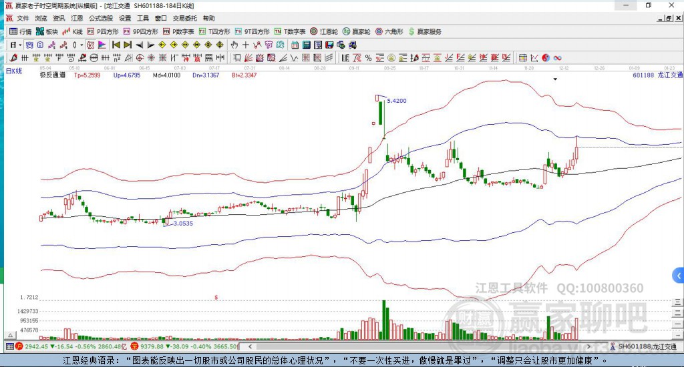Open the 江恩 menu
The height and width of the screenshot is (367, 684).
pos(77,18)
